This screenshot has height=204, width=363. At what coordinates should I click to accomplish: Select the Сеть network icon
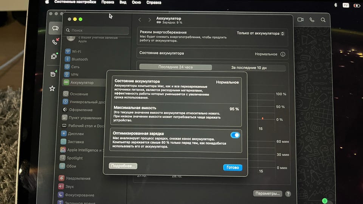(67, 67)
